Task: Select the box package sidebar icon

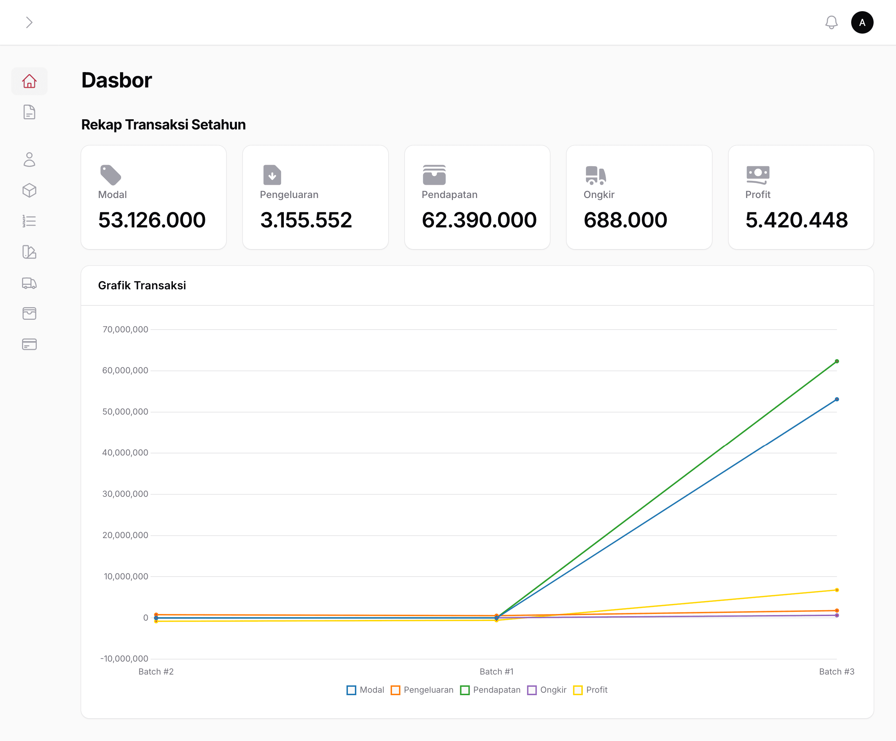Action: click(x=29, y=190)
